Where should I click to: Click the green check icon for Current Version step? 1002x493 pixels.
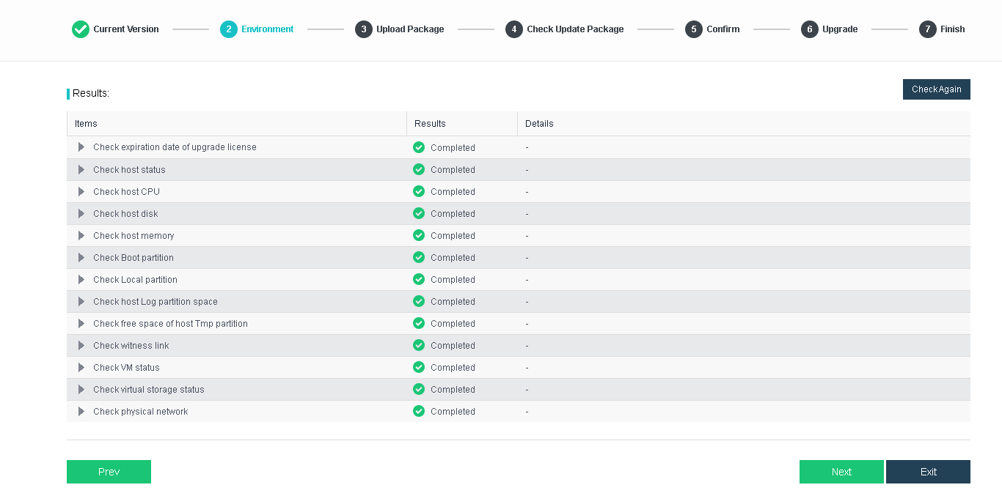[81, 29]
